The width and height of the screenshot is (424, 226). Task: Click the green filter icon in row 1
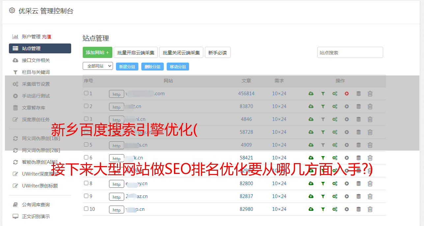(x=323, y=94)
